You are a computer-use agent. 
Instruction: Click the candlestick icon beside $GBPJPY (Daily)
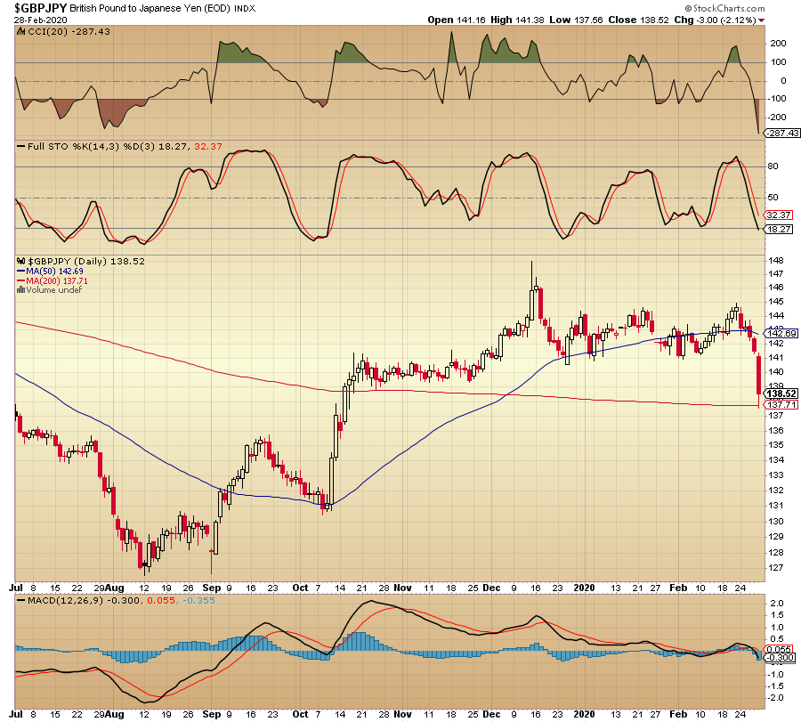coord(21,261)
